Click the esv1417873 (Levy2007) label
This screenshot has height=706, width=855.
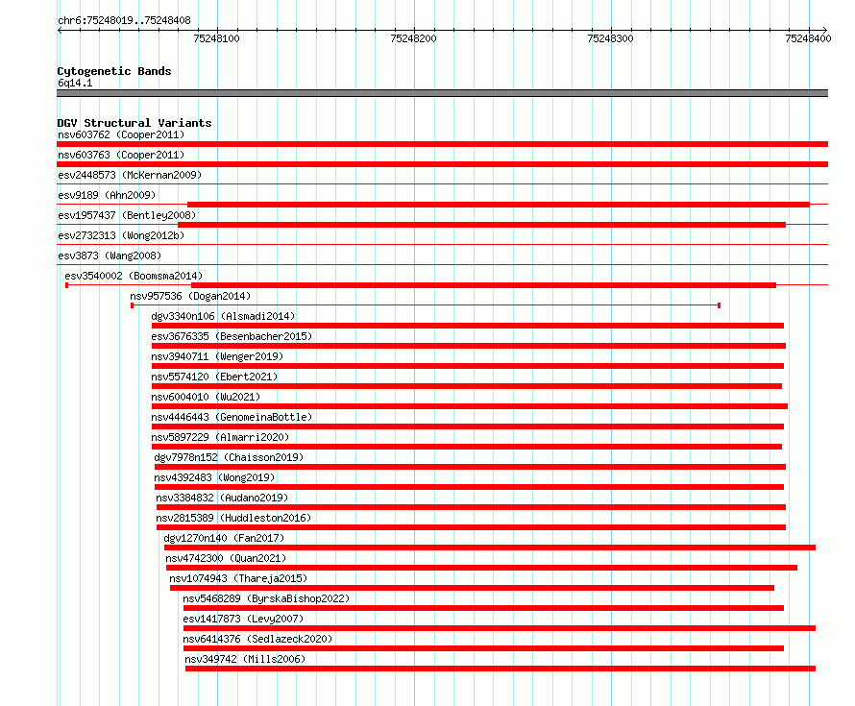pos(243,619)
